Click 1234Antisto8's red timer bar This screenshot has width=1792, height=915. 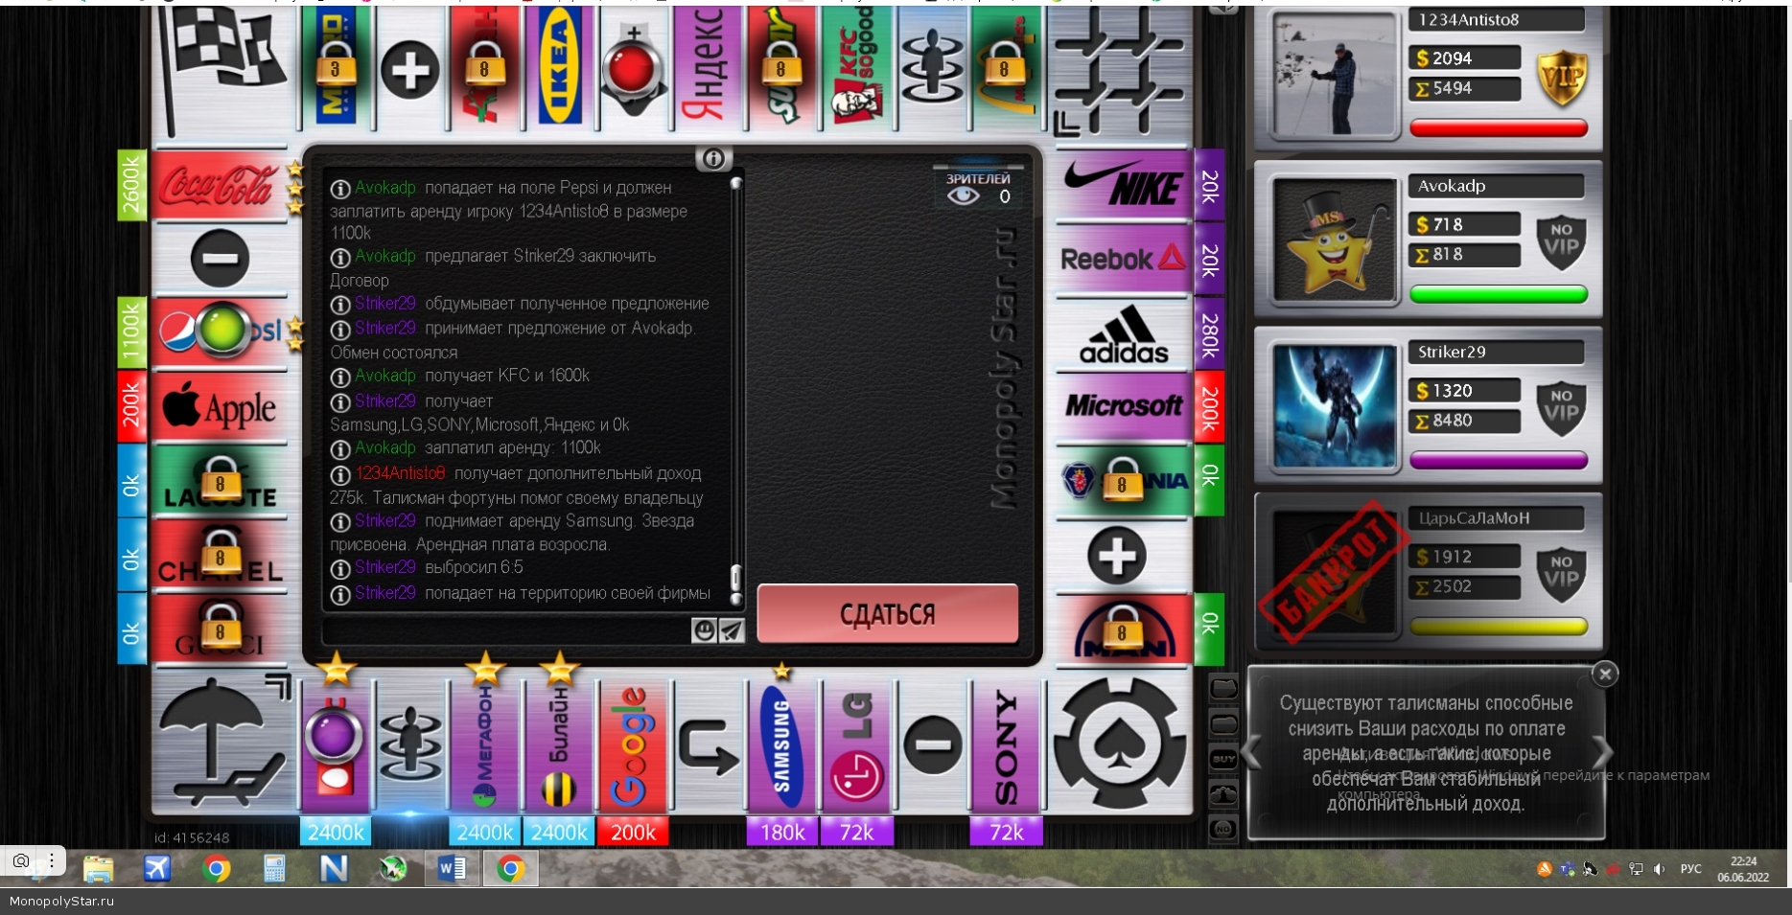[x=1499, y=128]
